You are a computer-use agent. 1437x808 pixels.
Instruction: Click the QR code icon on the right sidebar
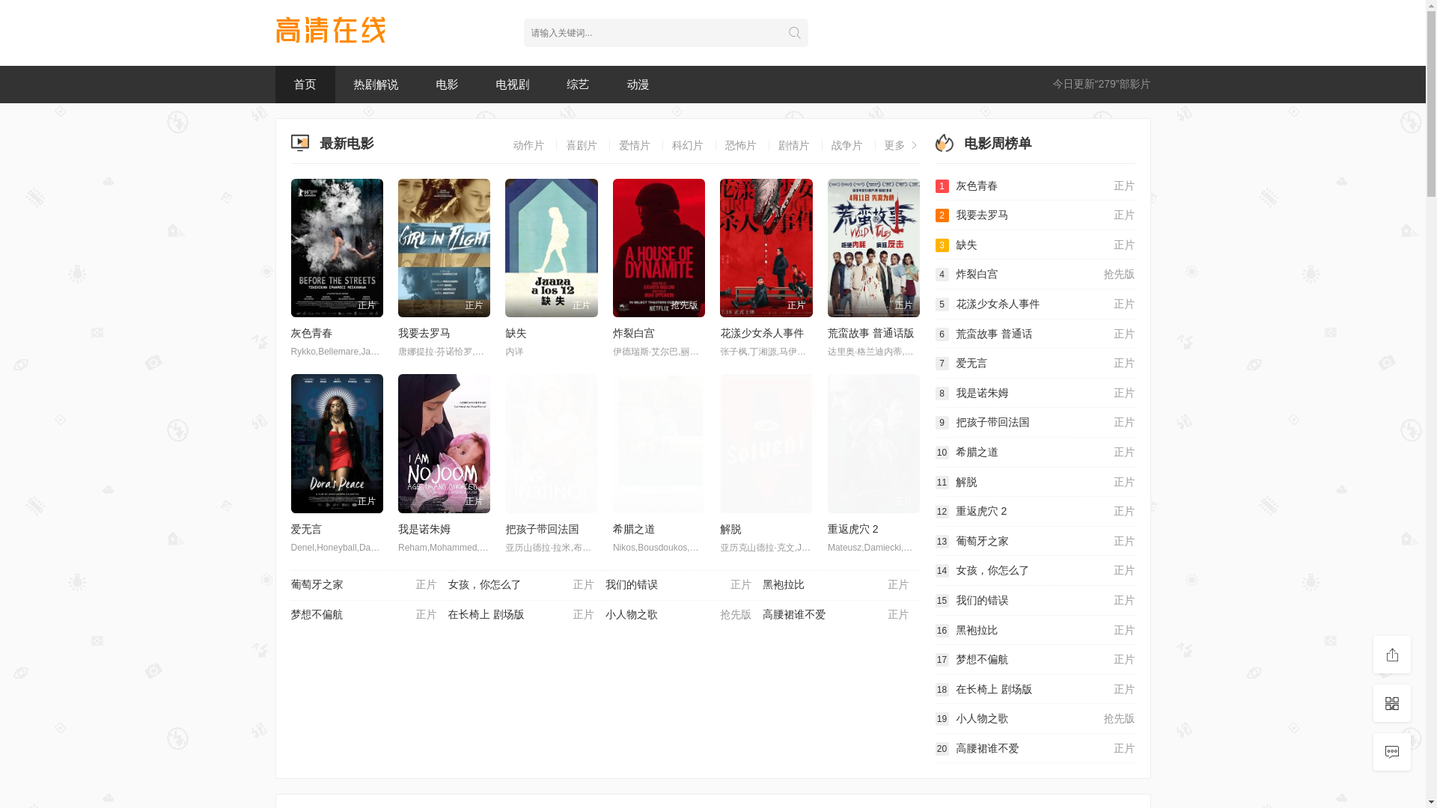[x=1391, y=703]
